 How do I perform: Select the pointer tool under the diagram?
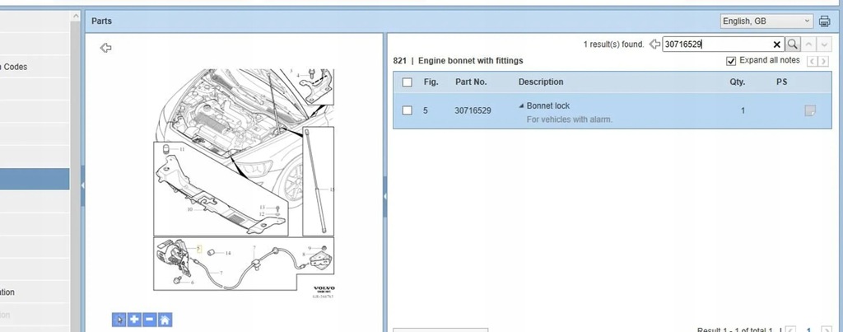tap(119, 320)
